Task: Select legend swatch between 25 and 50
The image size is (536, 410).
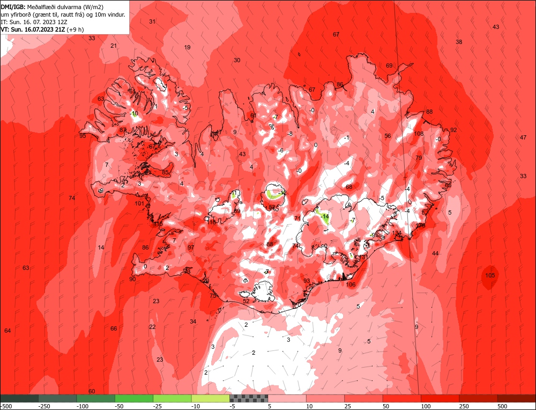Action: click(364, 398)
